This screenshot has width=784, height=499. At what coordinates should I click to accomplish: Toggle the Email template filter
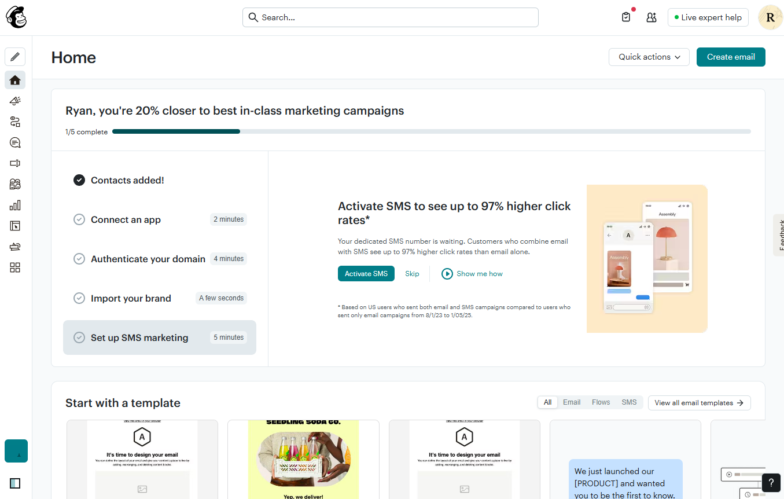pyautogui.click(x=572, y=402)
